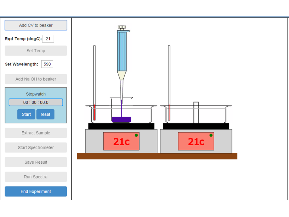This screenshot has width=289, height=217.
Task: Click the Extract Sample button
Action: (x=36, y=133)
